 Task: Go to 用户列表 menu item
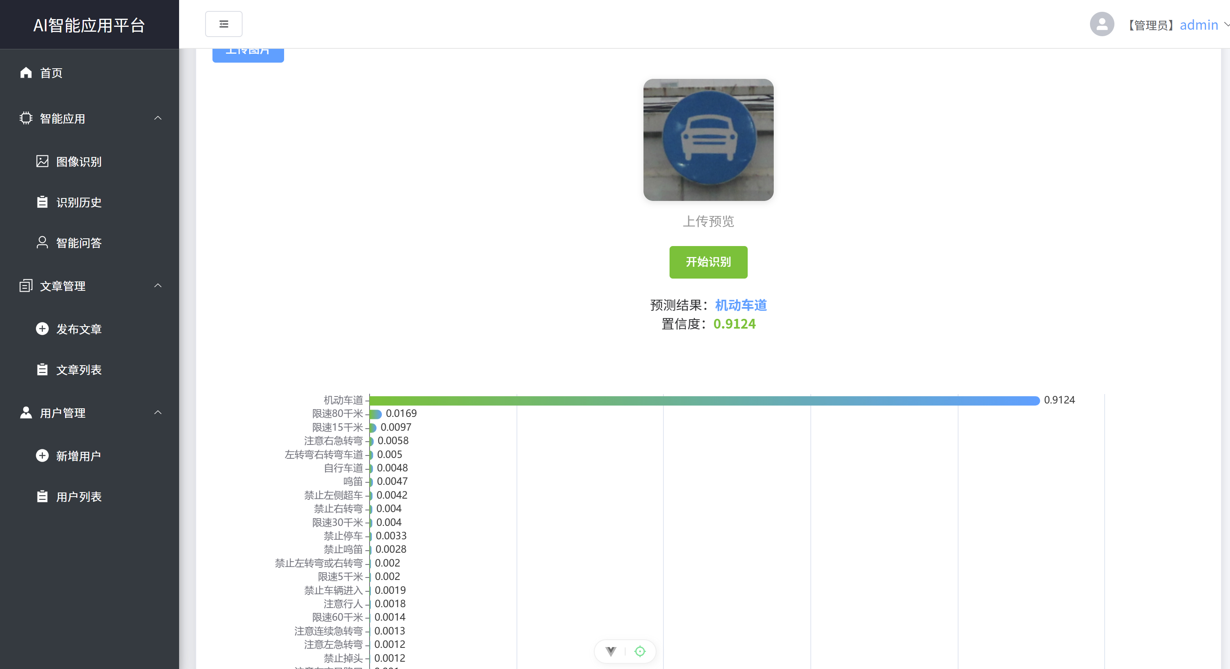click(x=79, y=497)
